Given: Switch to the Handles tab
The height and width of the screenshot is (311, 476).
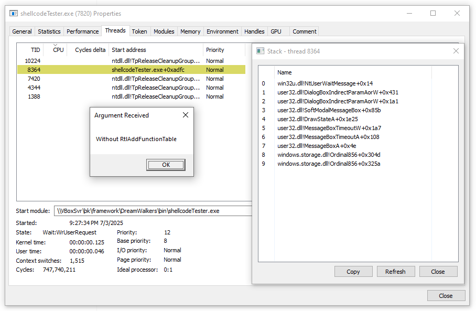Looking at the screenshot, I should click(254, 31).
